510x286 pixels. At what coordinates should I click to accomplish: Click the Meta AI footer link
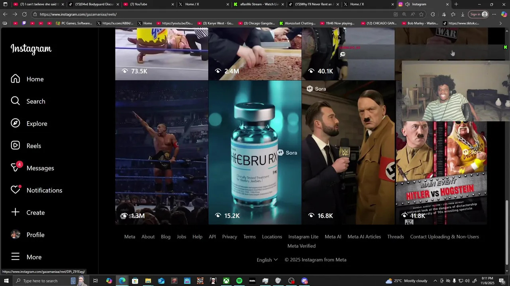(x=333, y=237)
